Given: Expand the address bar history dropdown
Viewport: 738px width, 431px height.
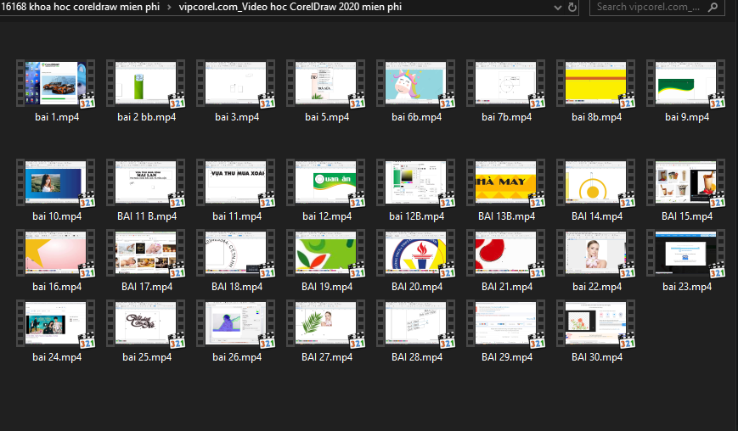Looking at the screenshot, I should tap(558, 8).
